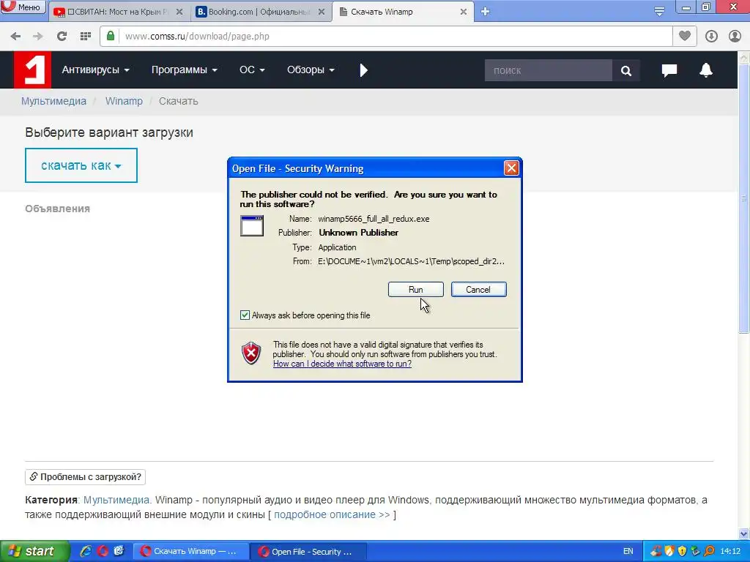The height and width of the screenshot is (562, 750).
Task: Launch Opera from the quick launch bar
Action: 103,551
